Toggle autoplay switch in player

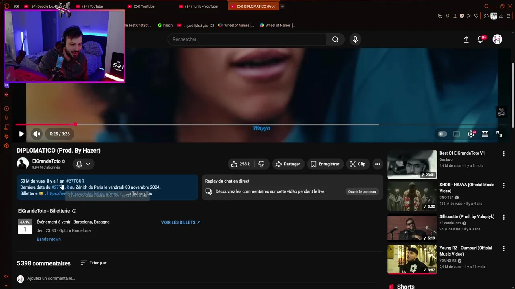point(442,134)
